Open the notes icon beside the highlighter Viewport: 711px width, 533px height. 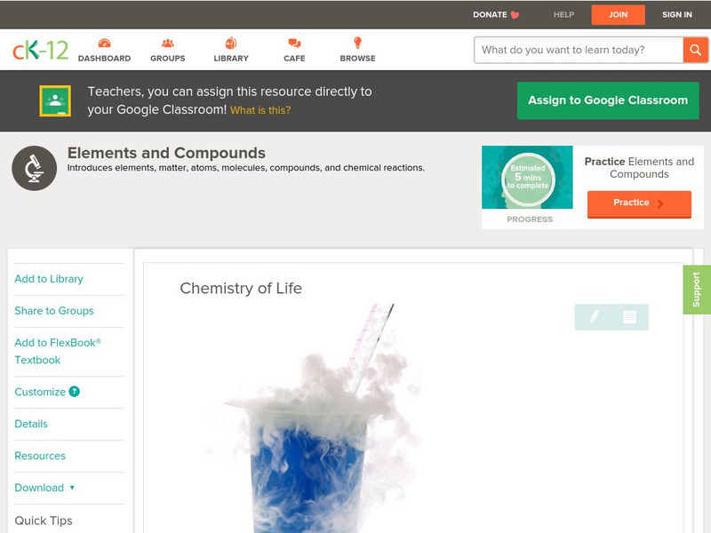629,317
